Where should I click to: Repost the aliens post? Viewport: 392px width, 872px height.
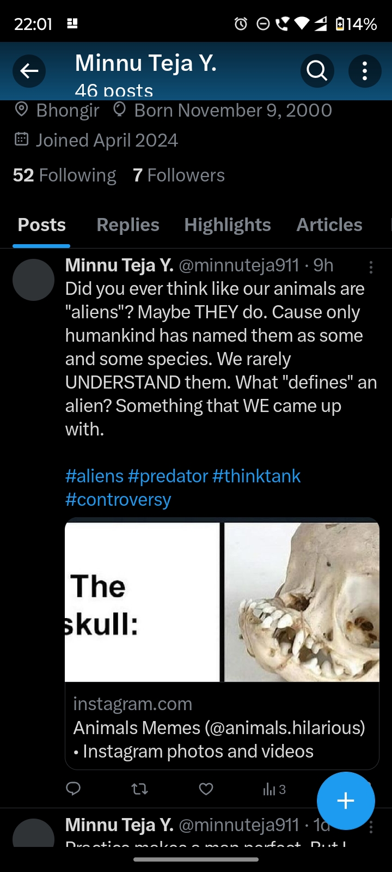(140, 789)
